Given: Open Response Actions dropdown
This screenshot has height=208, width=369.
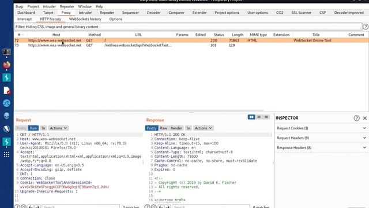Looking at the screenshot, I should 204,128.
